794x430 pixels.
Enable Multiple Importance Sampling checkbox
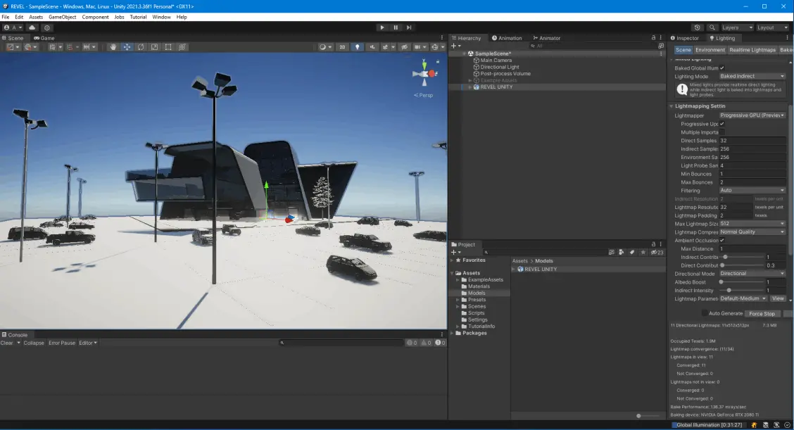point(722,132)
